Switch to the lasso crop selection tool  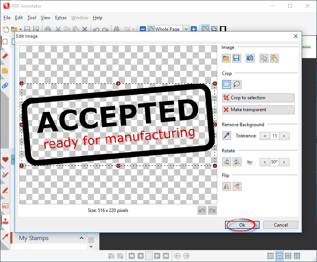[x=237, y=84]
